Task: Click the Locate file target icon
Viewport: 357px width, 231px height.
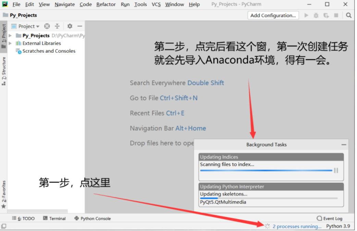Action: click(x=47, y=26)
